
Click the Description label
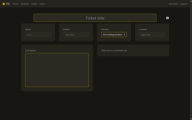[x=31, y=50]
